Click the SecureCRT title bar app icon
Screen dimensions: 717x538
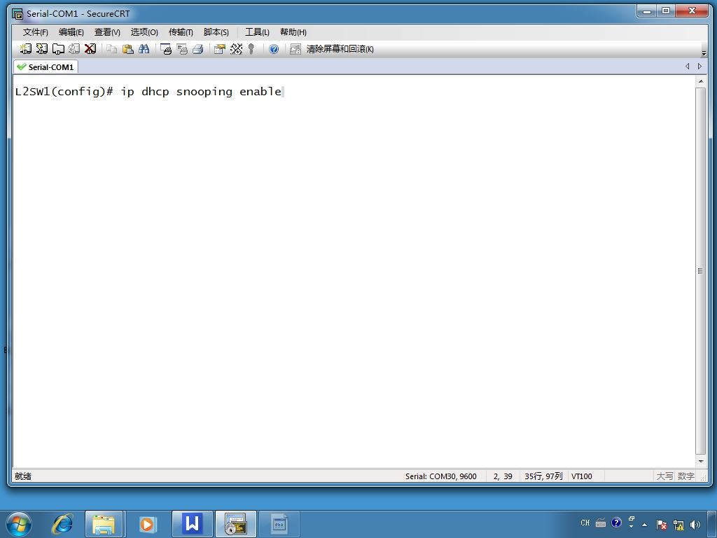[18, 14]
